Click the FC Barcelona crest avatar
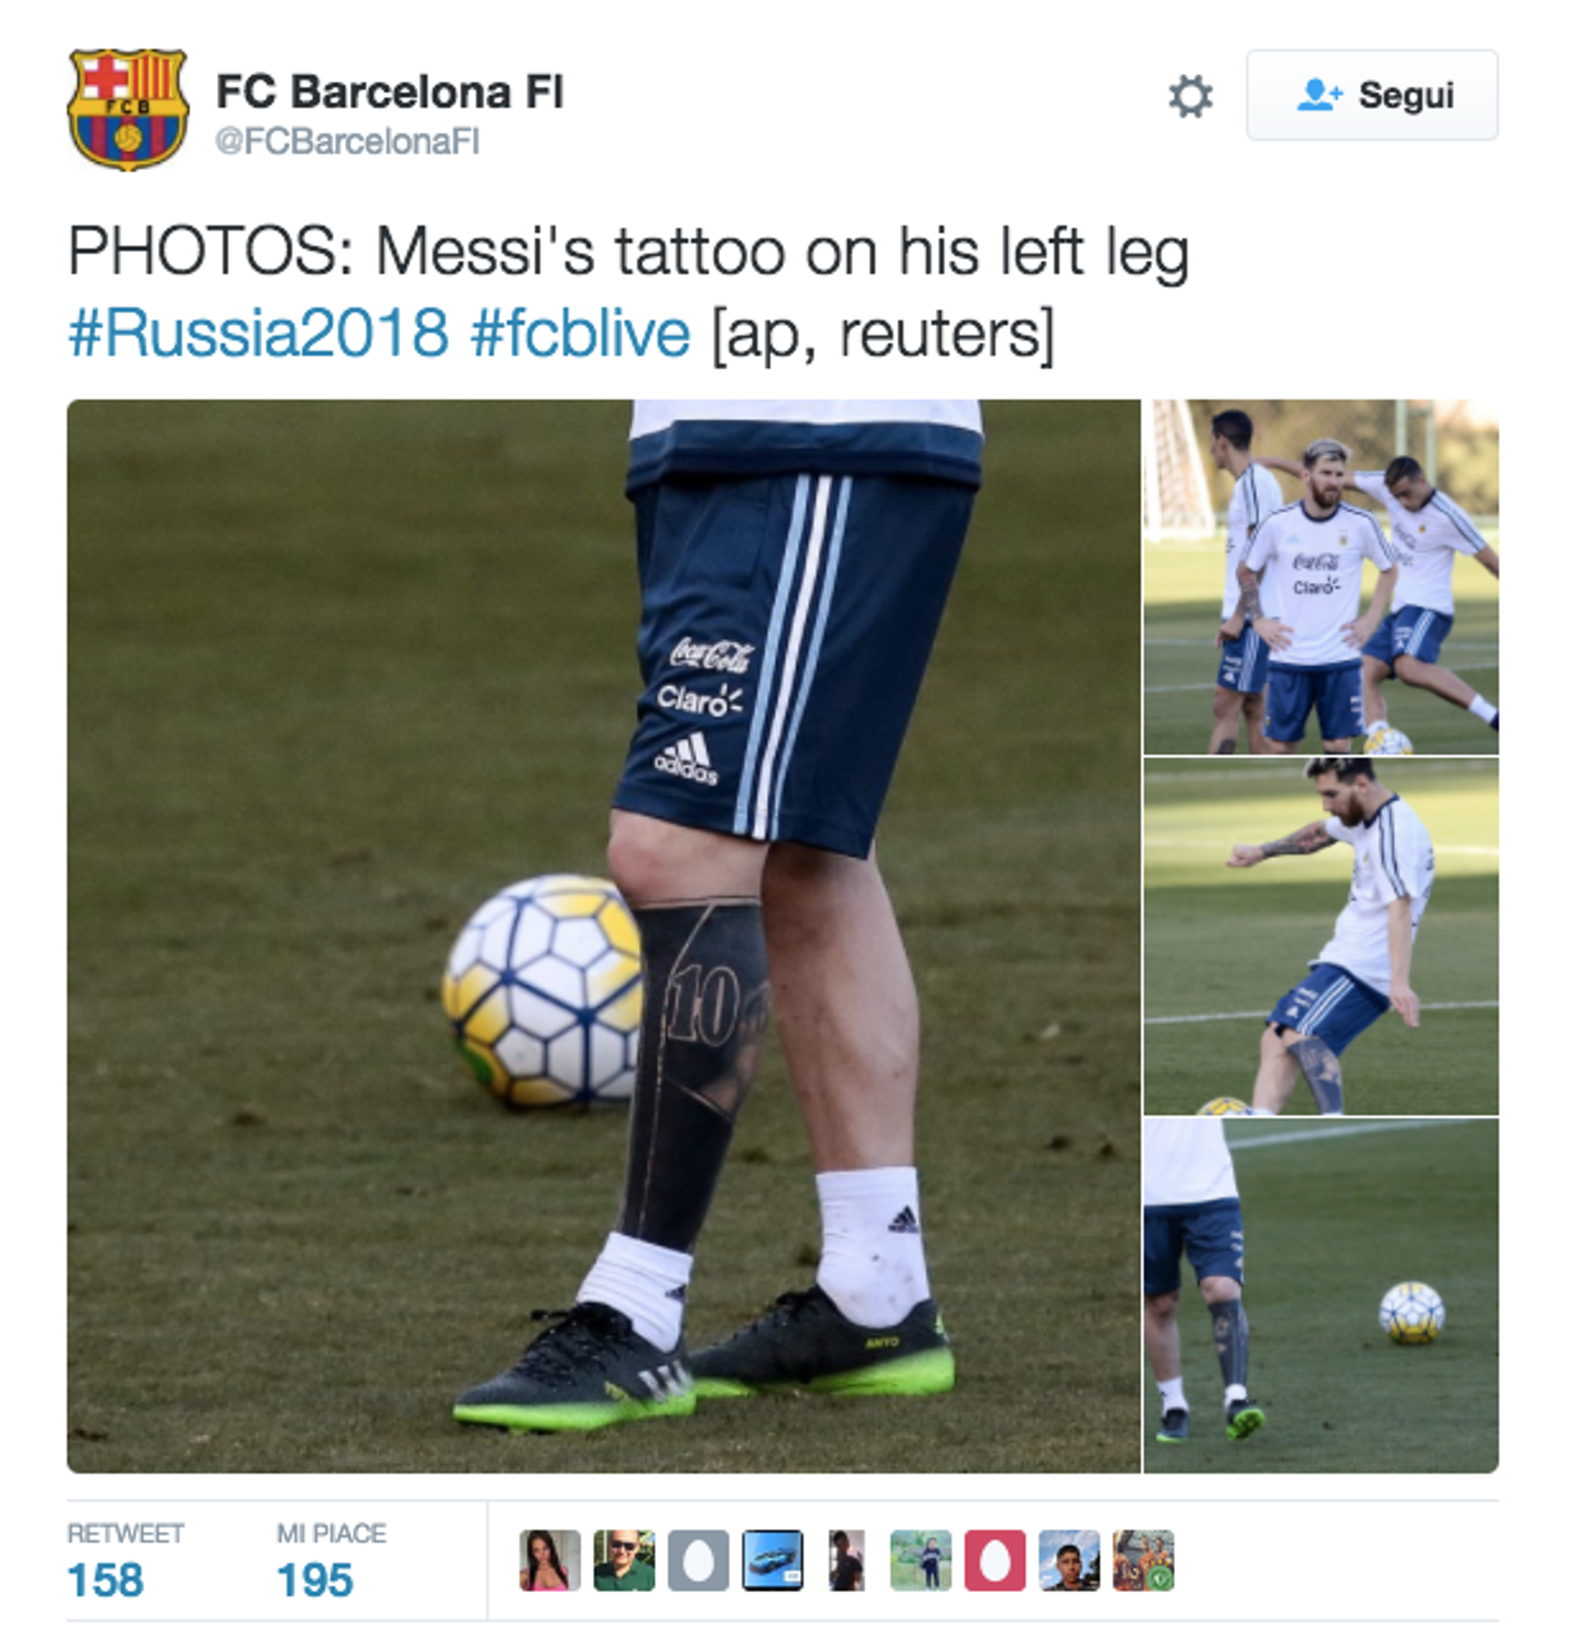 click(127, 110)
